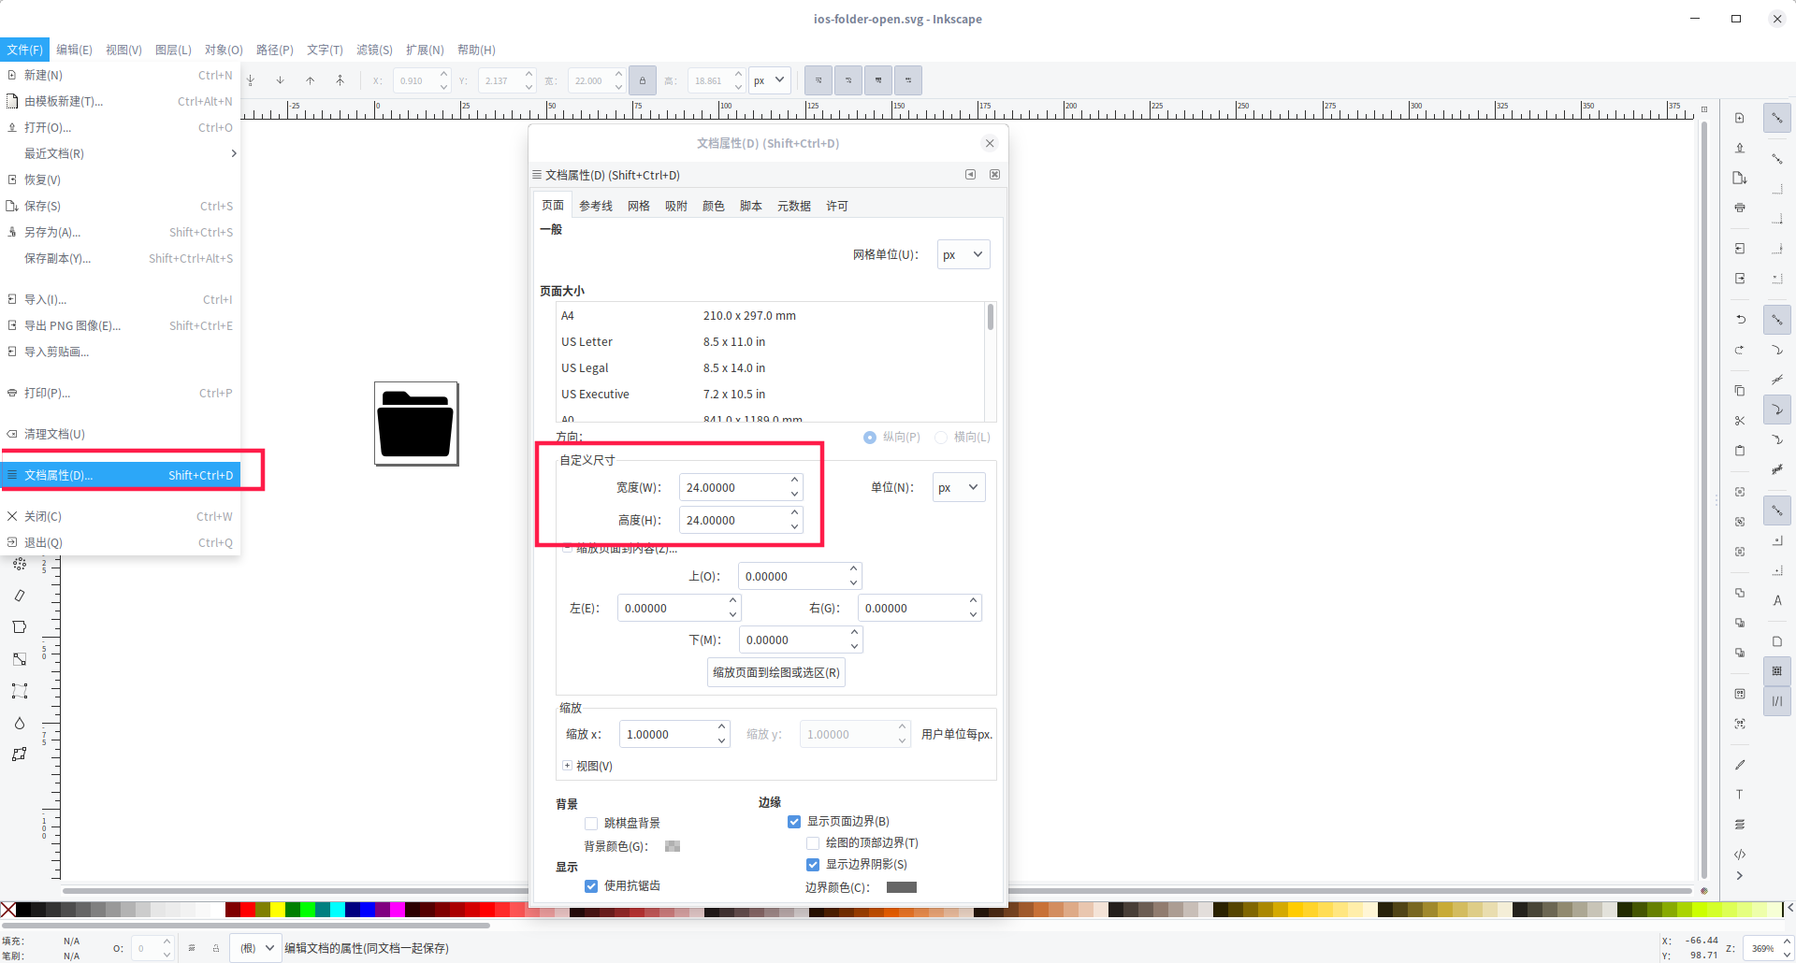Viewport: 1796px width, 963px height.
Task: Close the 文档属性 dialog with its X
Action: coord(990,143)
